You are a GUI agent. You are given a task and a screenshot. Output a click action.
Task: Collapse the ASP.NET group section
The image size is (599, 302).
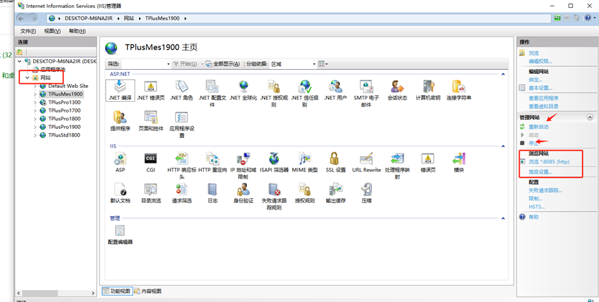coord(503,74)
